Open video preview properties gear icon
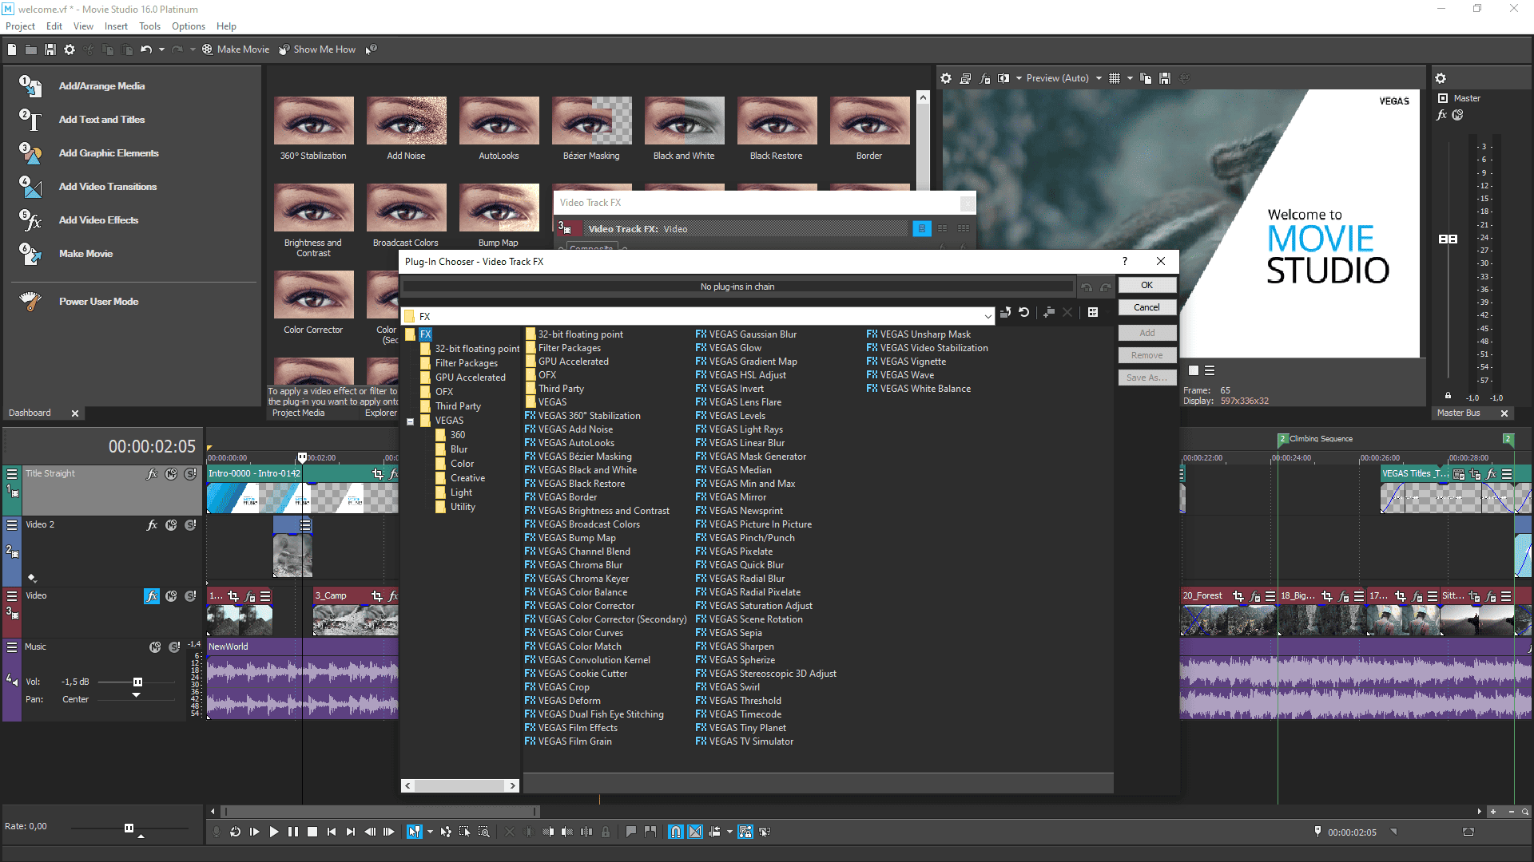1534x862 pixels. tap(946, 78)
